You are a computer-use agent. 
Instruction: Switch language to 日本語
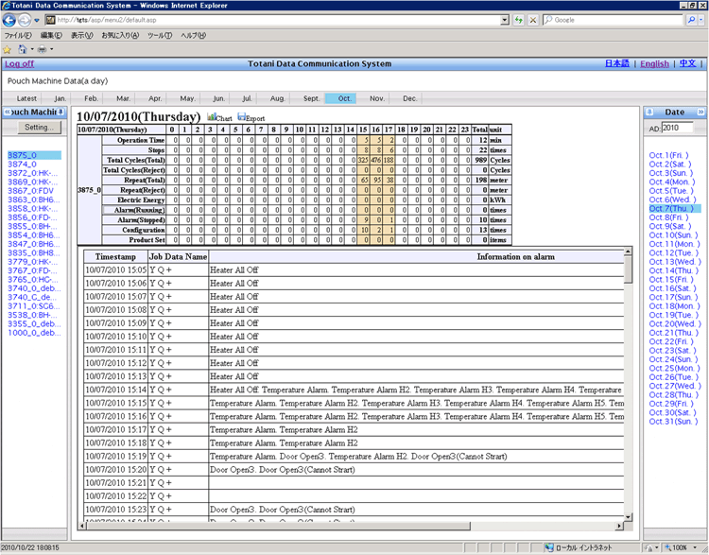(617, 63)
